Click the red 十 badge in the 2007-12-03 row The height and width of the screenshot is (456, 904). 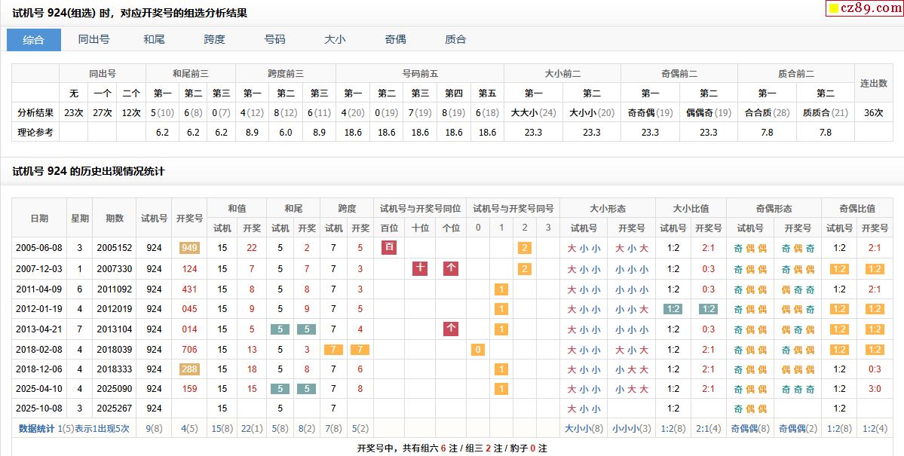[420, 268]
